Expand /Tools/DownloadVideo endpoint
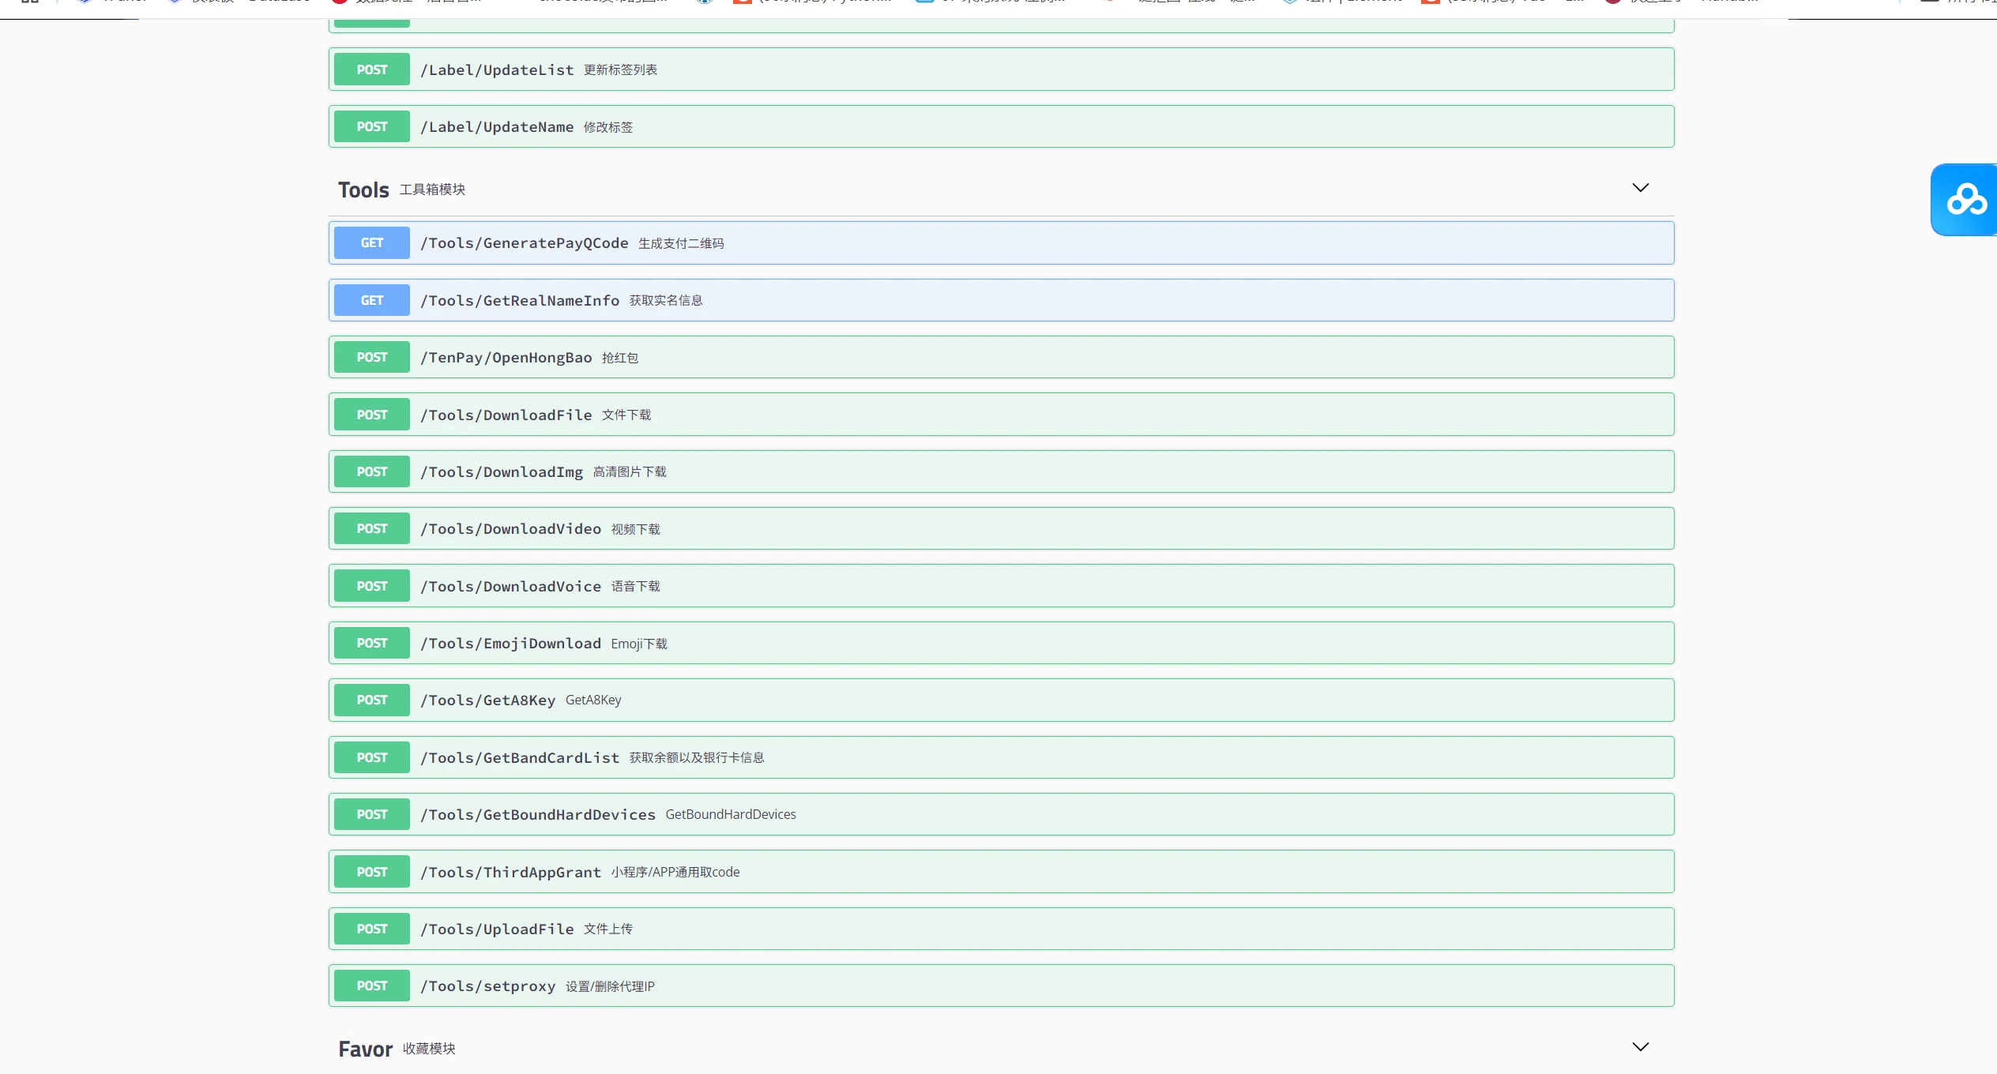Image resolution: width=1997 pixels, height=1074 pixels. (510, 529)
